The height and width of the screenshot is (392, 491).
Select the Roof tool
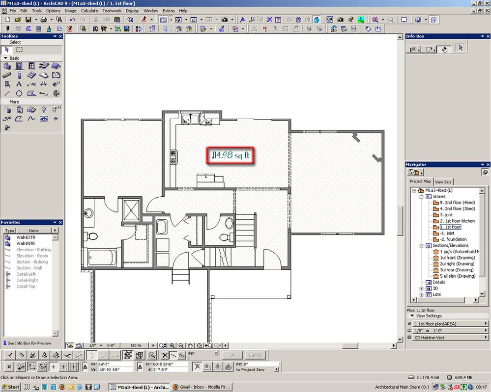pos(57,66)
